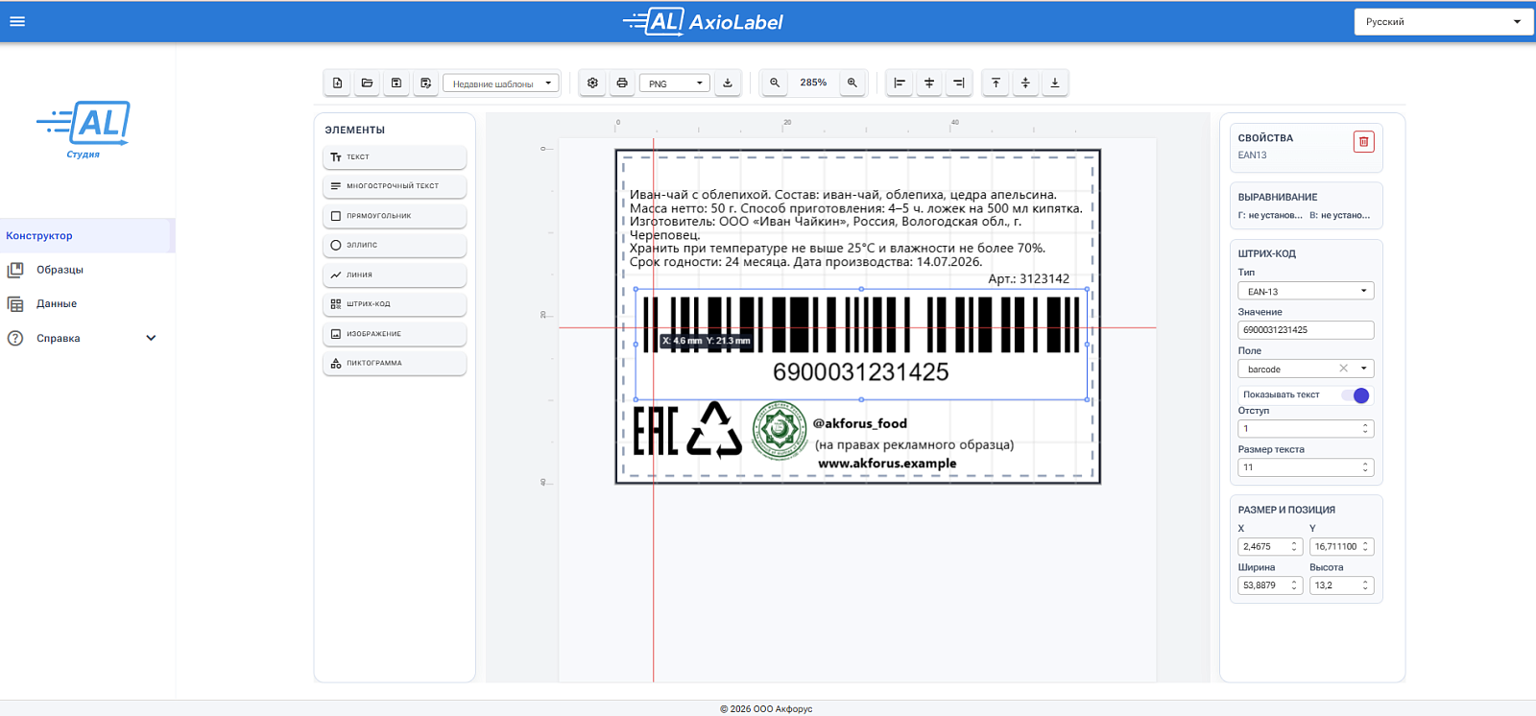Add a Текст element
Screen dimensions: 1536x716
pos(395,156)
